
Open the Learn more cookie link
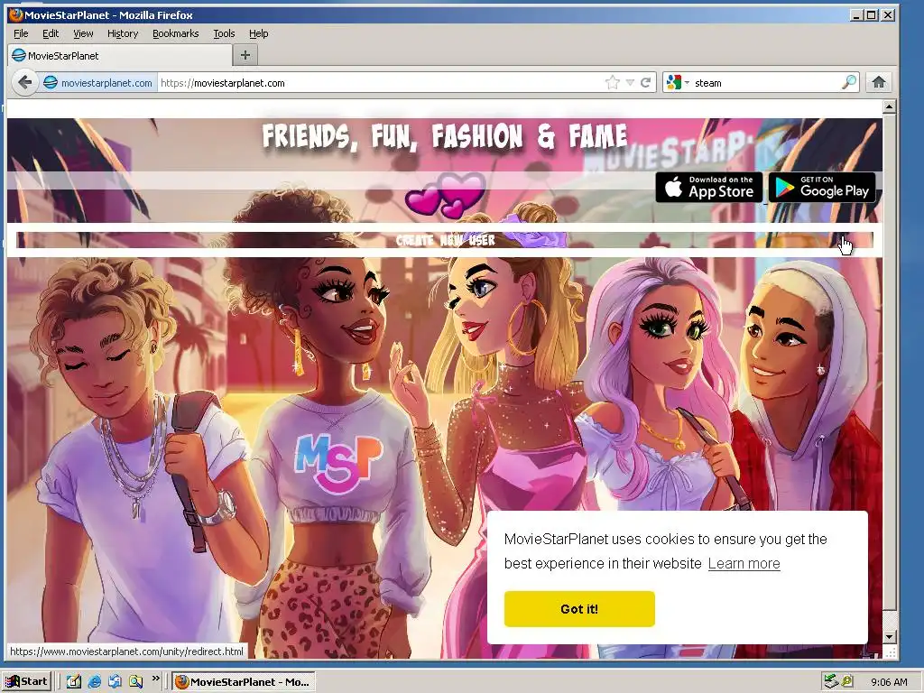744,563
